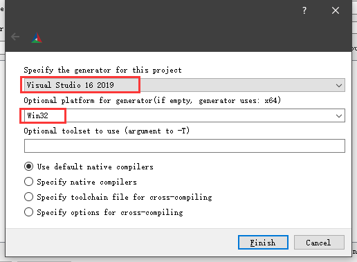Click the "Optional toolset to use" label
The height and width of the screenshot is (262, 357).
click(x=71, y=131)
